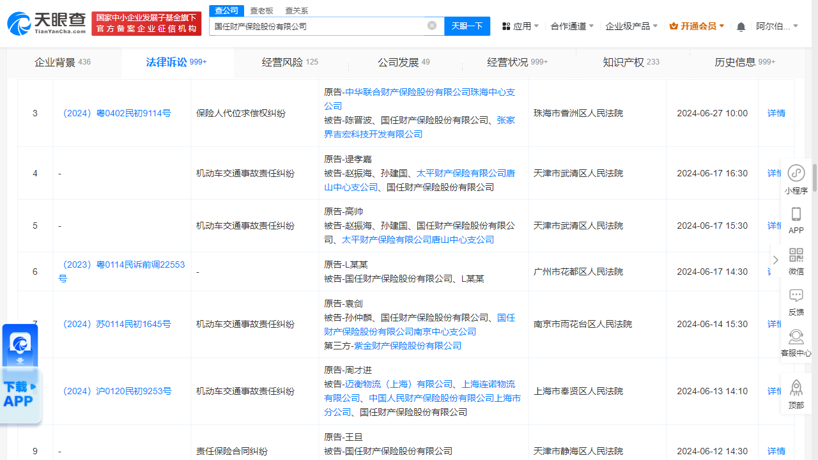This screenshot has width=818, height=460.
Task: Click the 顶部 back-to-top icon
Action: click(x=796, y=388)
